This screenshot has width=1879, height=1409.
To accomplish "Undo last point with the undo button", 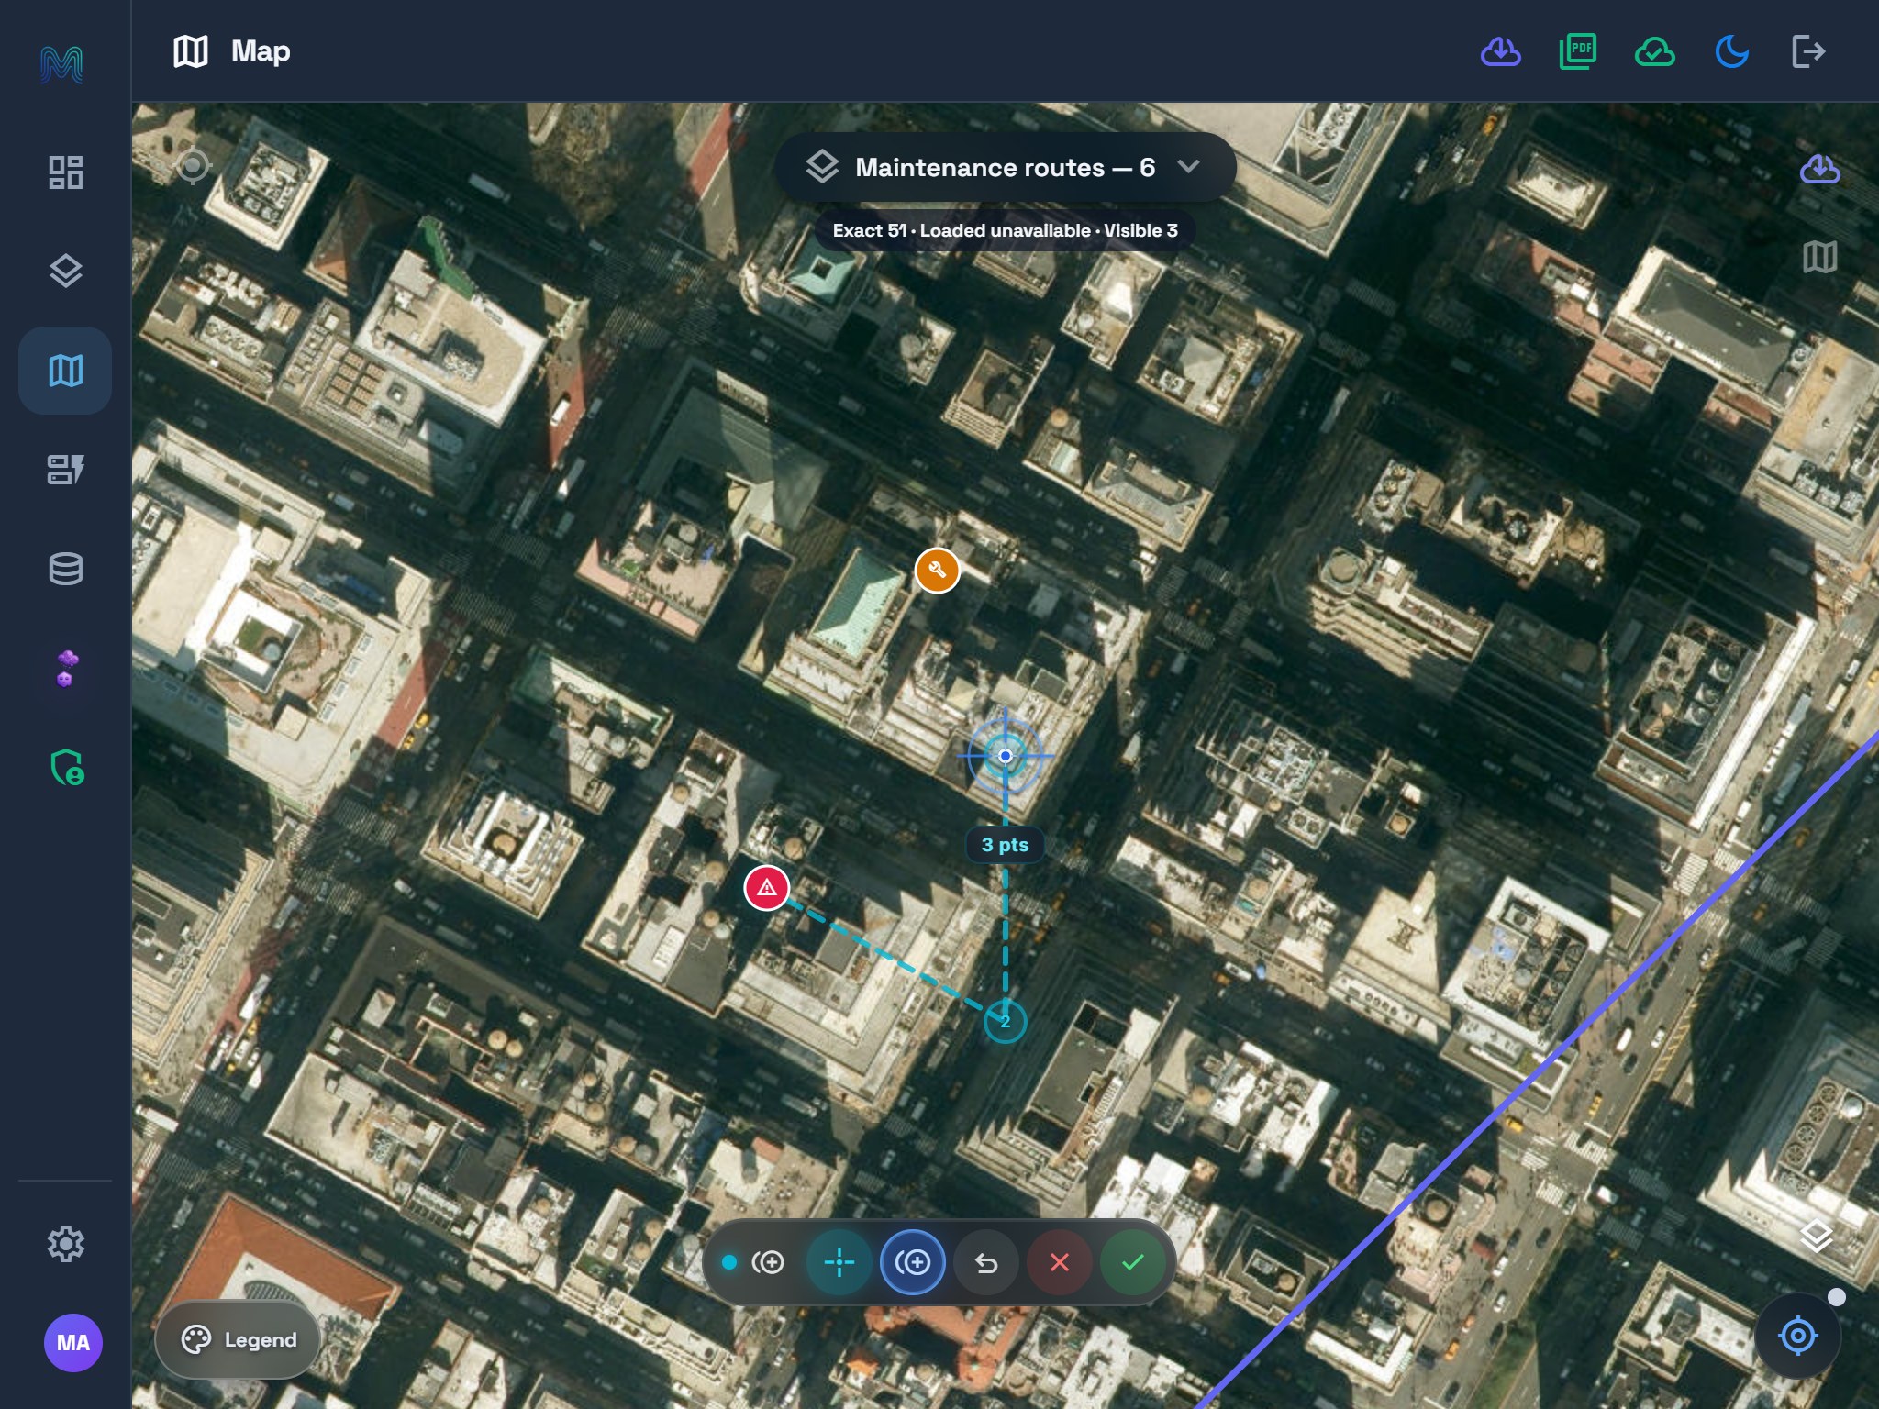I will pyautogui.click(x=986, y=1263).
